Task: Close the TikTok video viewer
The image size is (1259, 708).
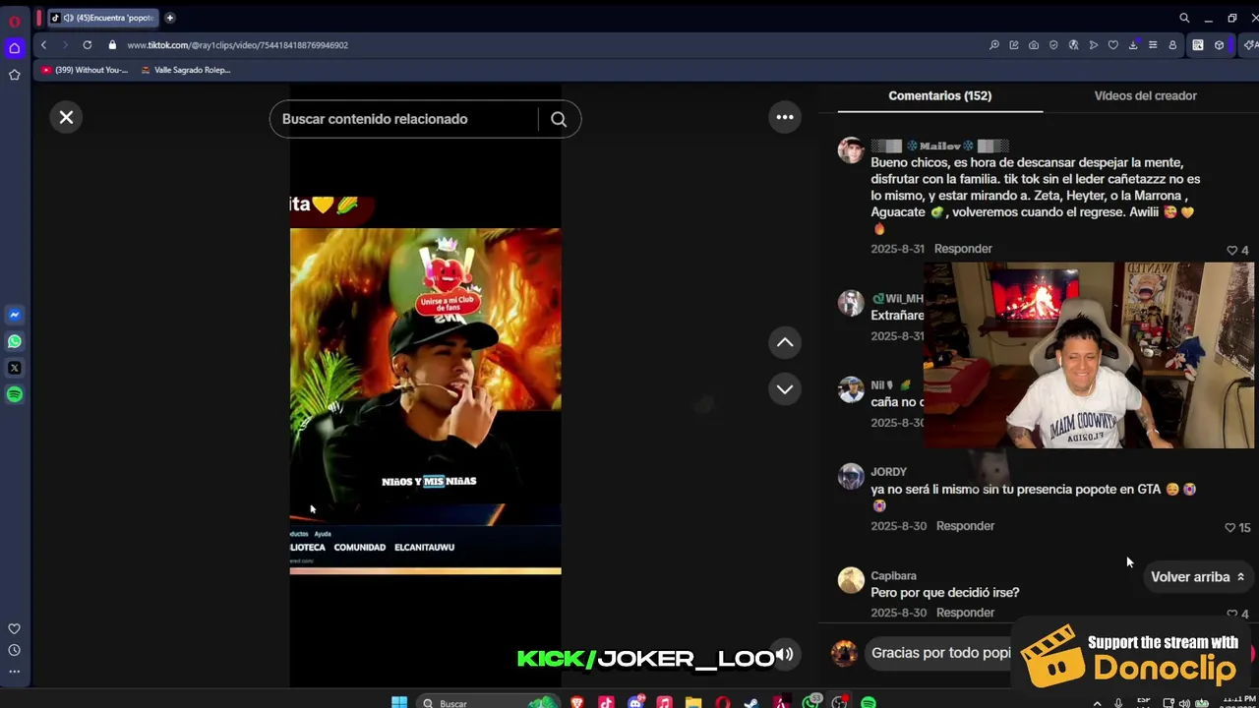Action: point(66,118)
